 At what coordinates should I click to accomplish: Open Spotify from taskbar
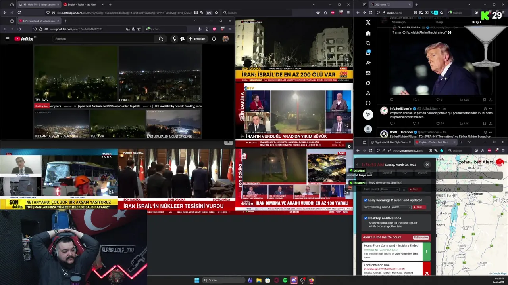tap(285, 280)
